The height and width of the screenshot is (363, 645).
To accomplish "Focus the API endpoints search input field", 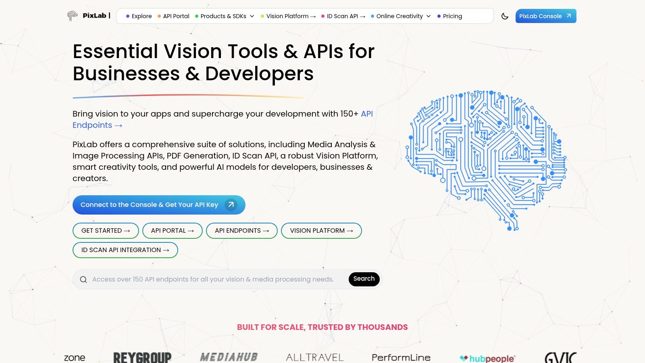I will tap(213, 280).
